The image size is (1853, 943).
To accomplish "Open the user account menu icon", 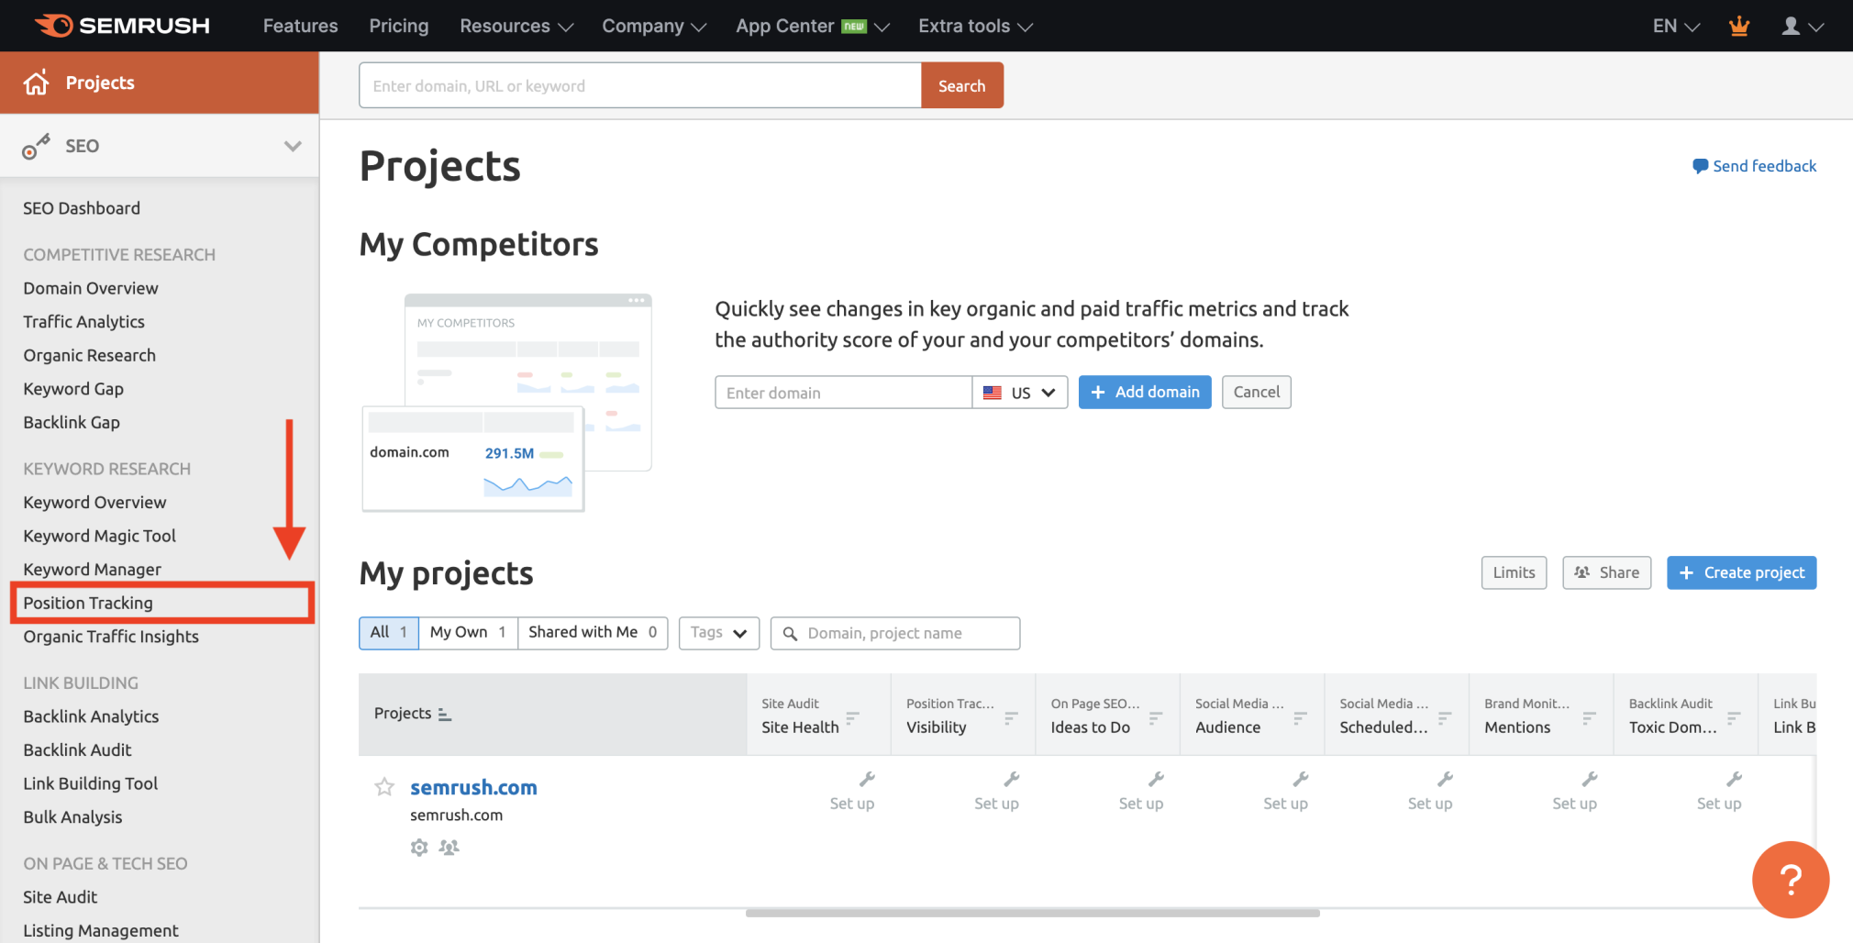I will (1802, 26).
